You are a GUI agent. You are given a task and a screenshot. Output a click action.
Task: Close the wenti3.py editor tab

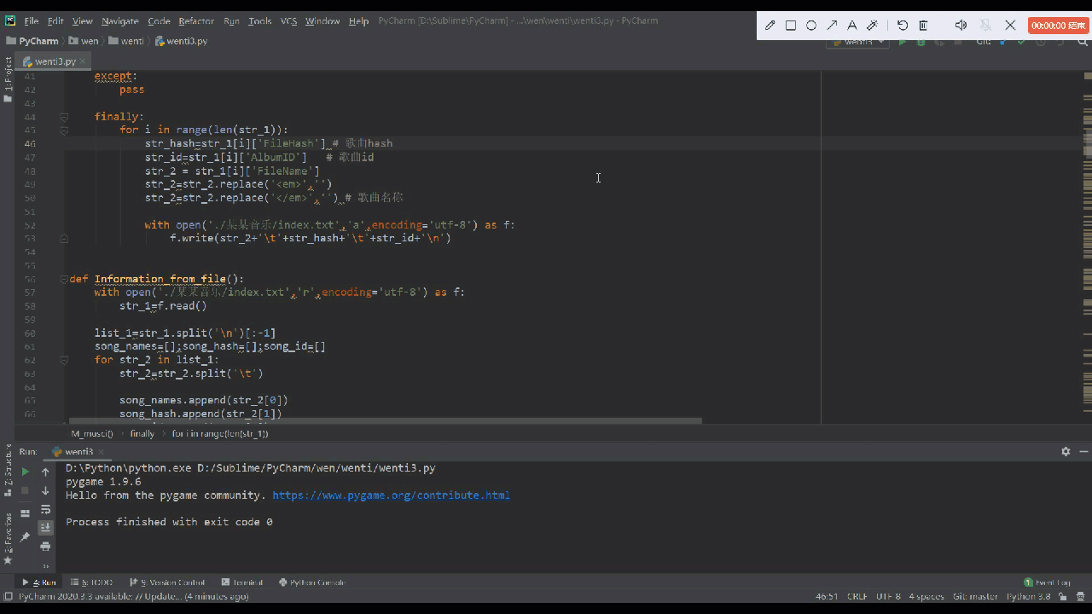tap(84, 61)
